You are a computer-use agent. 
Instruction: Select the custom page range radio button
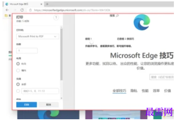[x=18, y=91]
